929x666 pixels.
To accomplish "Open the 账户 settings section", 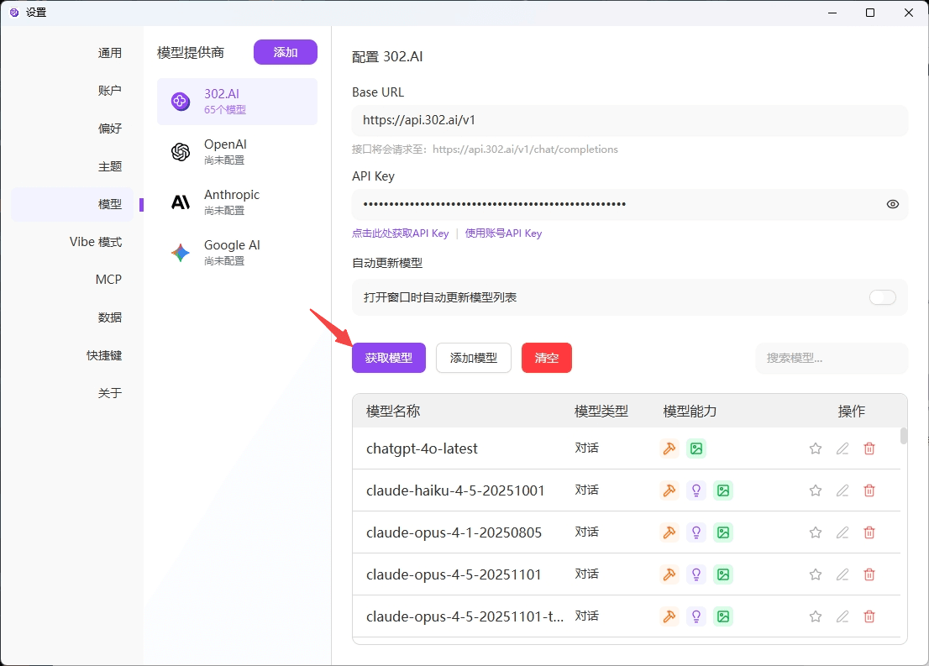I will click(109, 91).
